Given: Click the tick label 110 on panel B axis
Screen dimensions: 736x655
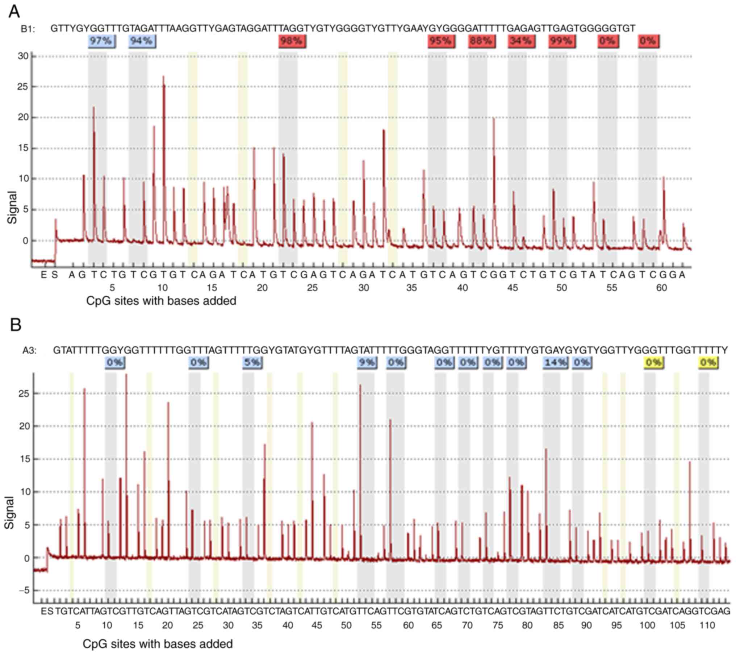Looking at the screenshot, I should click(707, 625).
